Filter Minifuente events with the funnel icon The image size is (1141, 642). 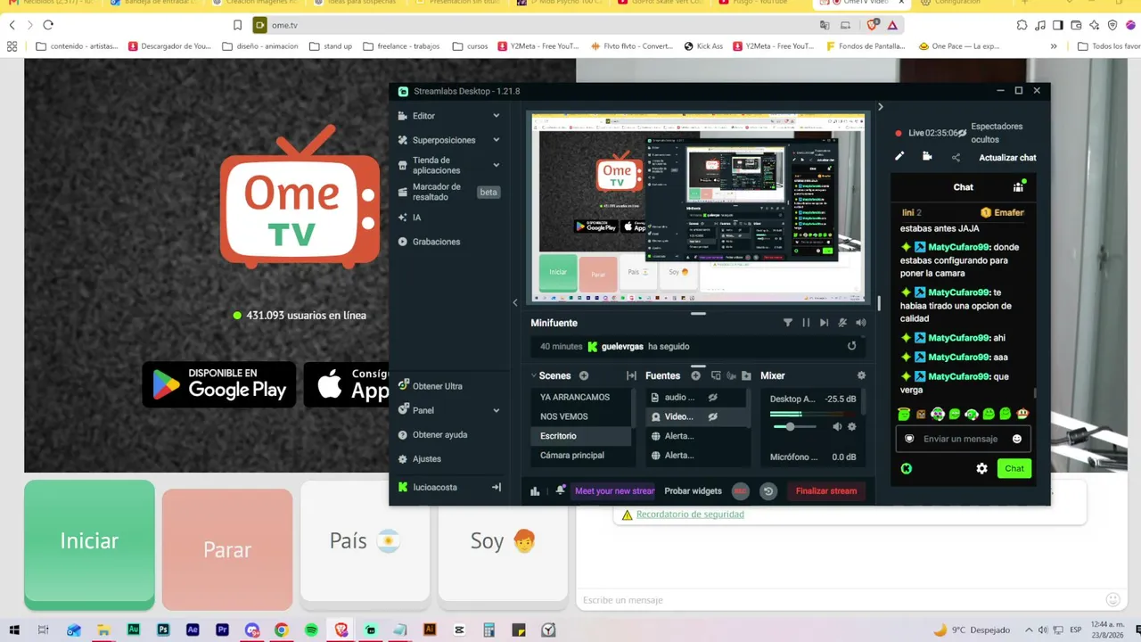[788, 323]
